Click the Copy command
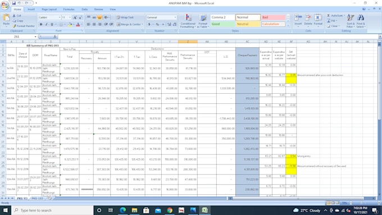The height and width of the screenshot is (215, 382). click(18, 21)
